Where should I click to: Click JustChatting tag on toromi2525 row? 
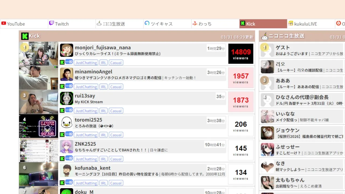86,135
